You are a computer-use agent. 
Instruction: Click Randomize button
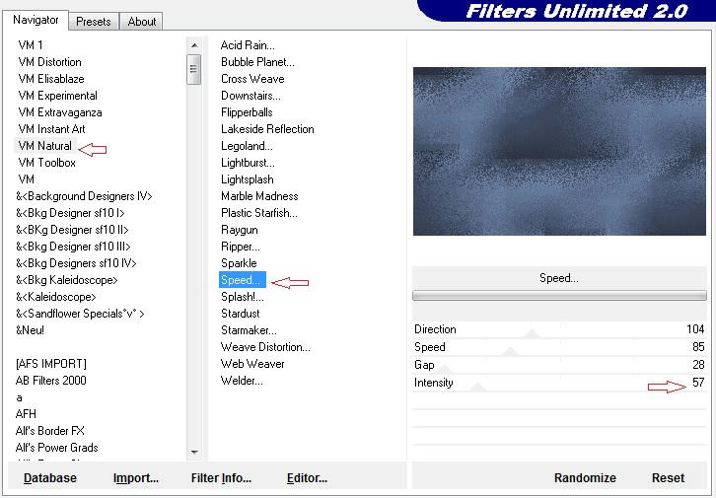[585, 478]
